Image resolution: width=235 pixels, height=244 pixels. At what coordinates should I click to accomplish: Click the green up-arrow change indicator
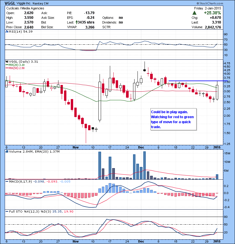tap(194, 13)
